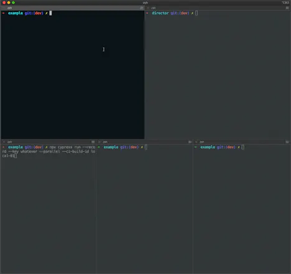
Task: Click the cursor block in bottom-middle pane
Action: (x=146, y=147)
